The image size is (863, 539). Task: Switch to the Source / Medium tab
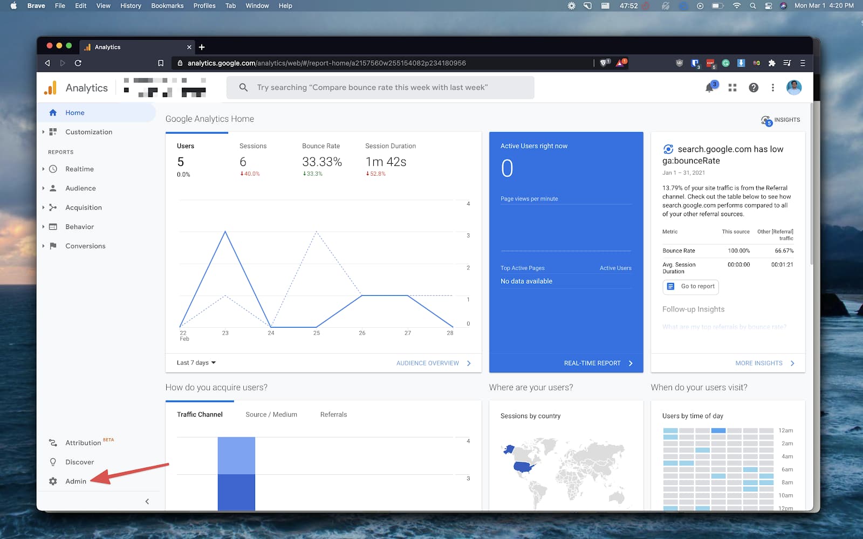pos(271,414)
